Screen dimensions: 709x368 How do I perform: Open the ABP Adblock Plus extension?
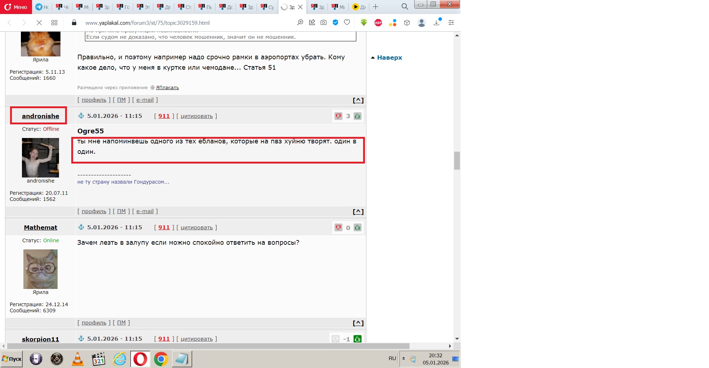coord(378,23)
